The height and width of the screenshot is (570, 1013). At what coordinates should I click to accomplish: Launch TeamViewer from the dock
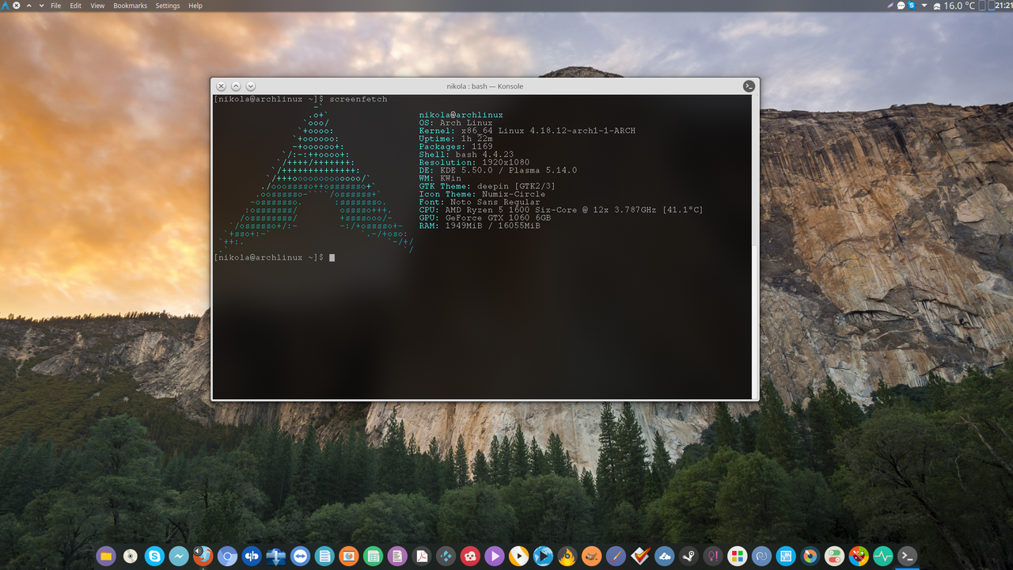(x=300, y=557)
